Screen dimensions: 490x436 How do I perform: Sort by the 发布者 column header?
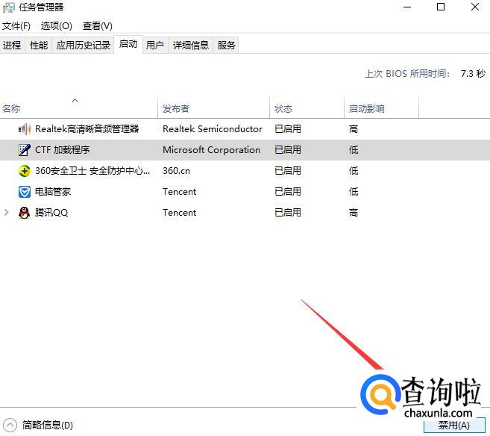[x=214, y=108]
